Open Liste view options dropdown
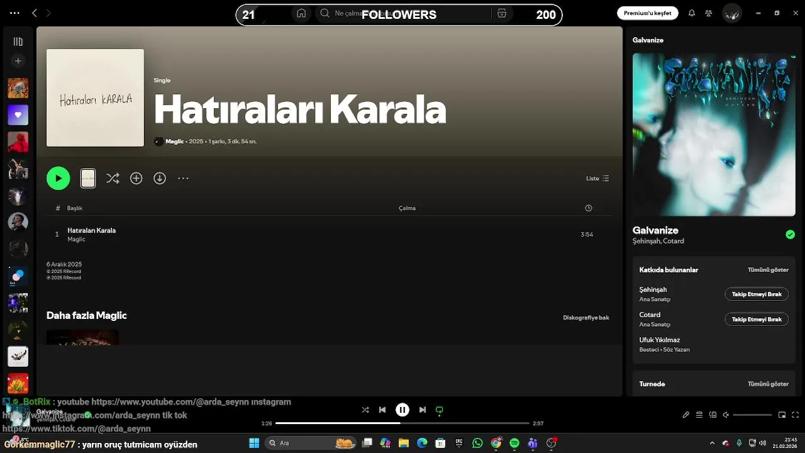Image resolution: width=805 pixels, height=453 pixels. tap(597, 179)
